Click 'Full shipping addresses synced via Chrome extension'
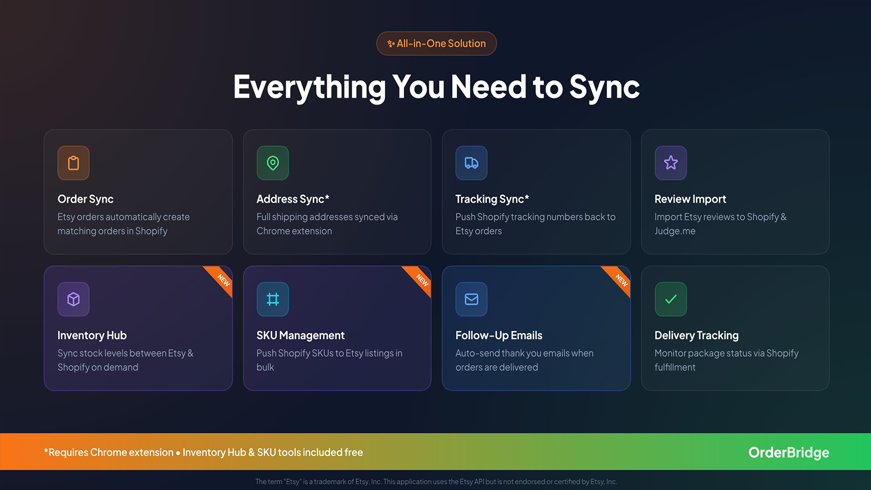 (x=327, y=224)
